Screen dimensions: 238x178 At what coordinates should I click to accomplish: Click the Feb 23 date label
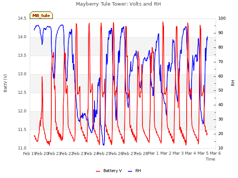click(x=79, y=154)
